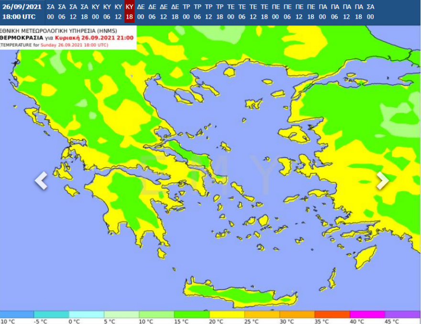421x324 pixels.
Task: Open ΤΡ 00 forecast time
Action: (x=186, y=11)
